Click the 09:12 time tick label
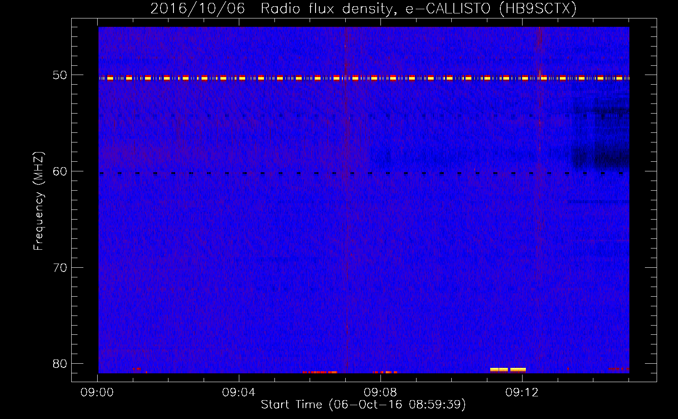Image resolution: width=678 pixels, height=419 pixels. click(x=522, y=393)
